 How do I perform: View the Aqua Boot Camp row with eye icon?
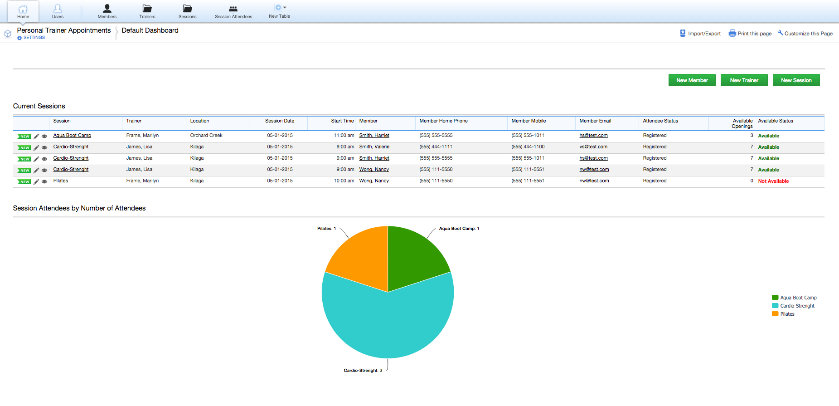click(x=44, y=136)
